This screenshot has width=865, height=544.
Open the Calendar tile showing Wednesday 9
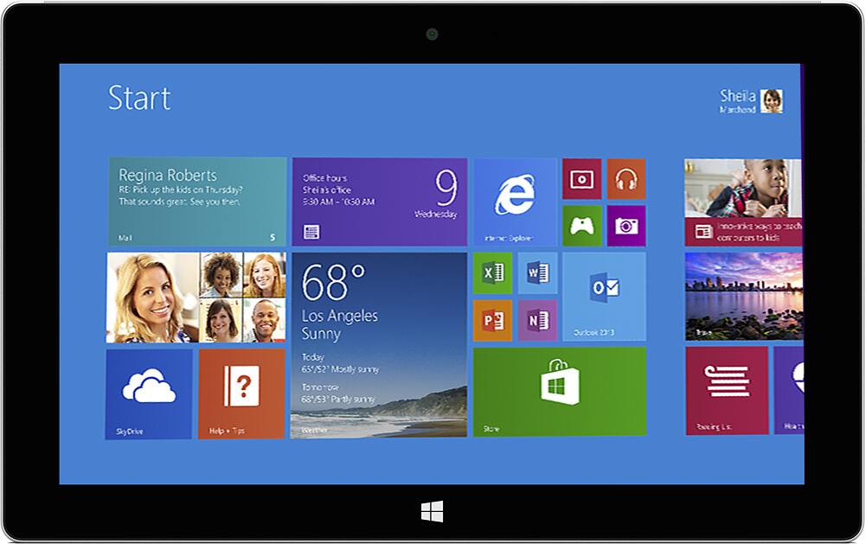(379, 202)
